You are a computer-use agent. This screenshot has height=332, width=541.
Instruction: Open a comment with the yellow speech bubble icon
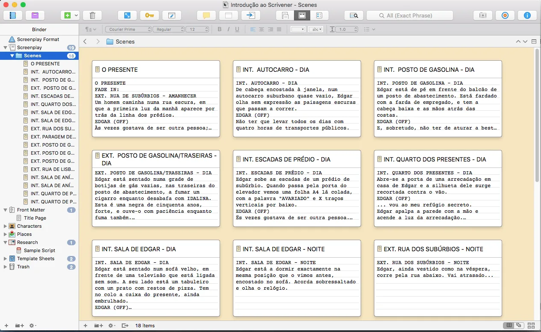(206, 15)
